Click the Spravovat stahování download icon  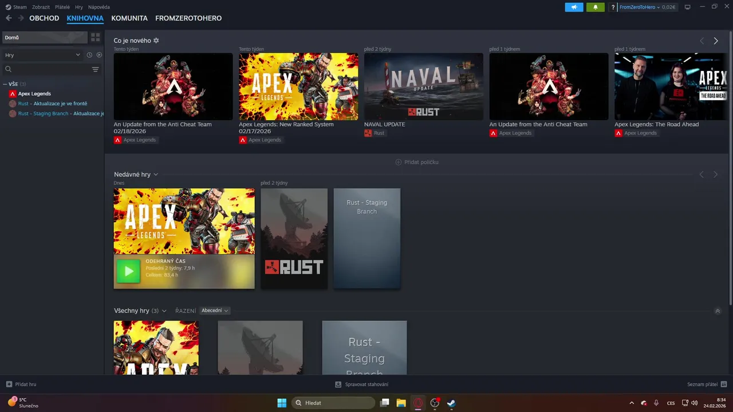pyautogui.click(x=338, y=385)
